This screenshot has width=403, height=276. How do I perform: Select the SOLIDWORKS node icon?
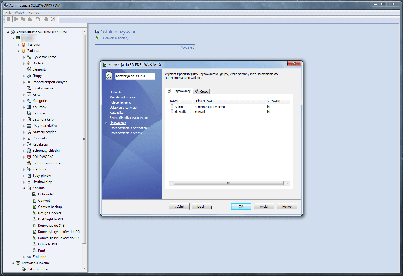(29, 157)
